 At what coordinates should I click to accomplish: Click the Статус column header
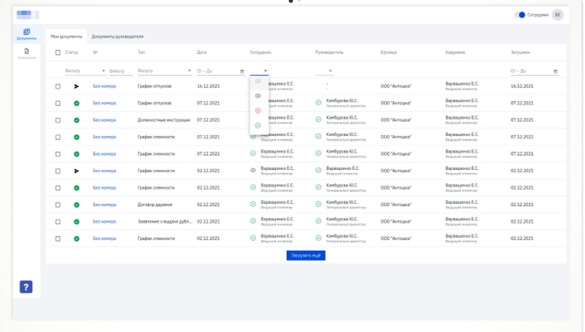[x=72, y=53]
